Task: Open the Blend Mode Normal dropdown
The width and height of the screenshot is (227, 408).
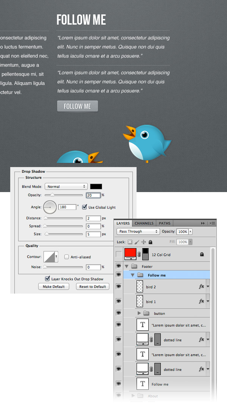Action: pos(66,186)
